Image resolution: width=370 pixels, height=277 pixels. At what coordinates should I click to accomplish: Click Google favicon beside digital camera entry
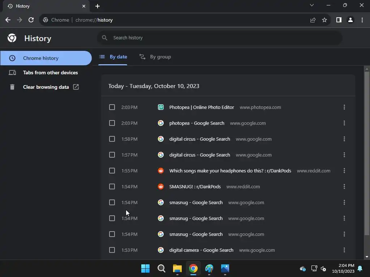pos(161,250)
